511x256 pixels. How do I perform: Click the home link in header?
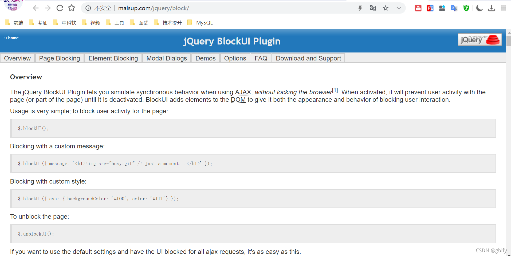coord(11,38)
